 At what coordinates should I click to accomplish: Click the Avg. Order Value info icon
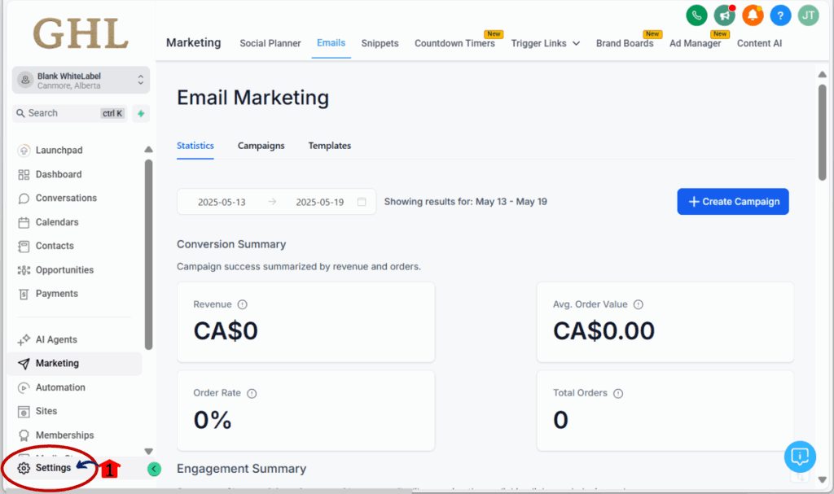pos(639,304)
